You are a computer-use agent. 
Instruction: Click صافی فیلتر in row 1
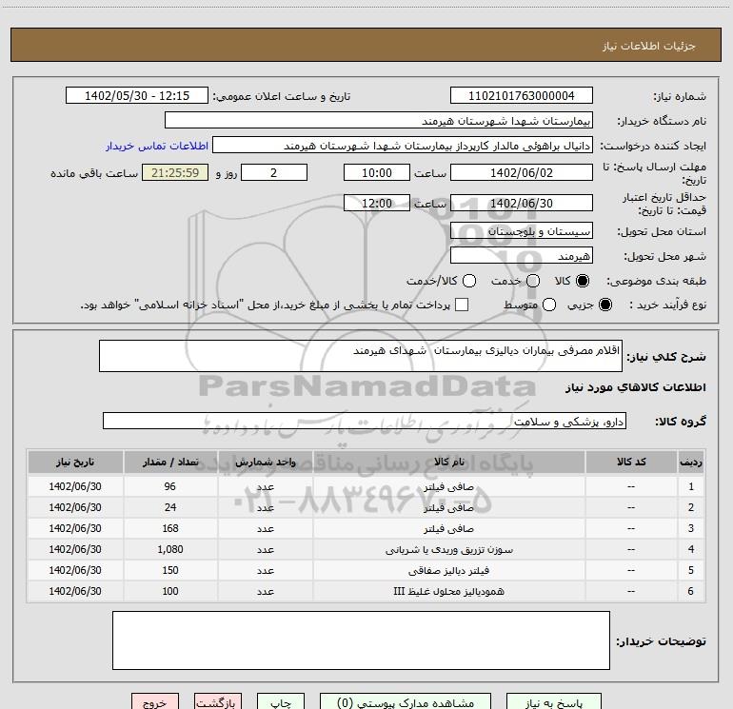(x=448, y=487)
